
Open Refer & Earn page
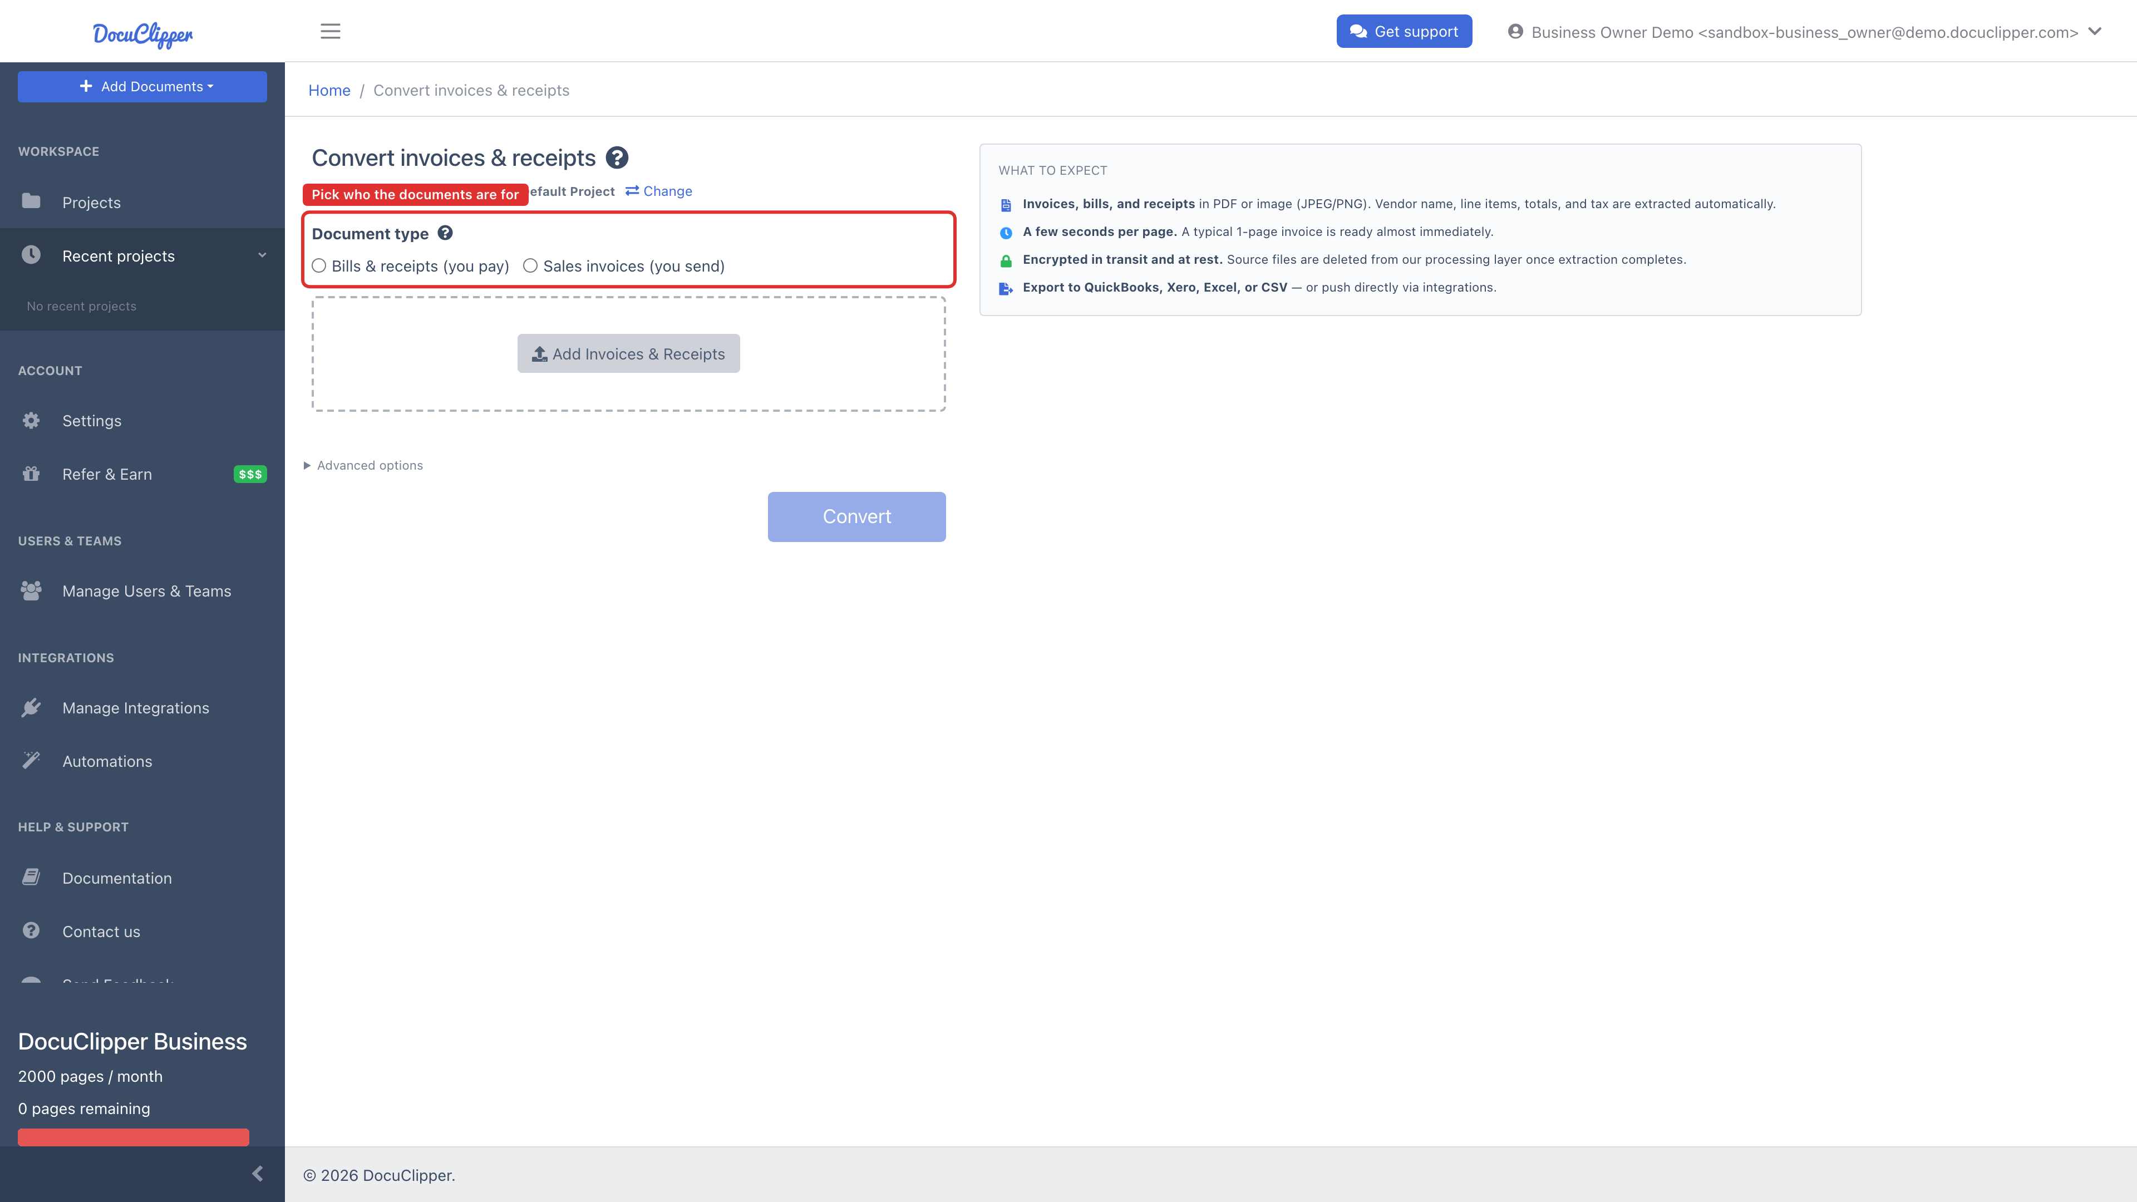coord(142,475)
